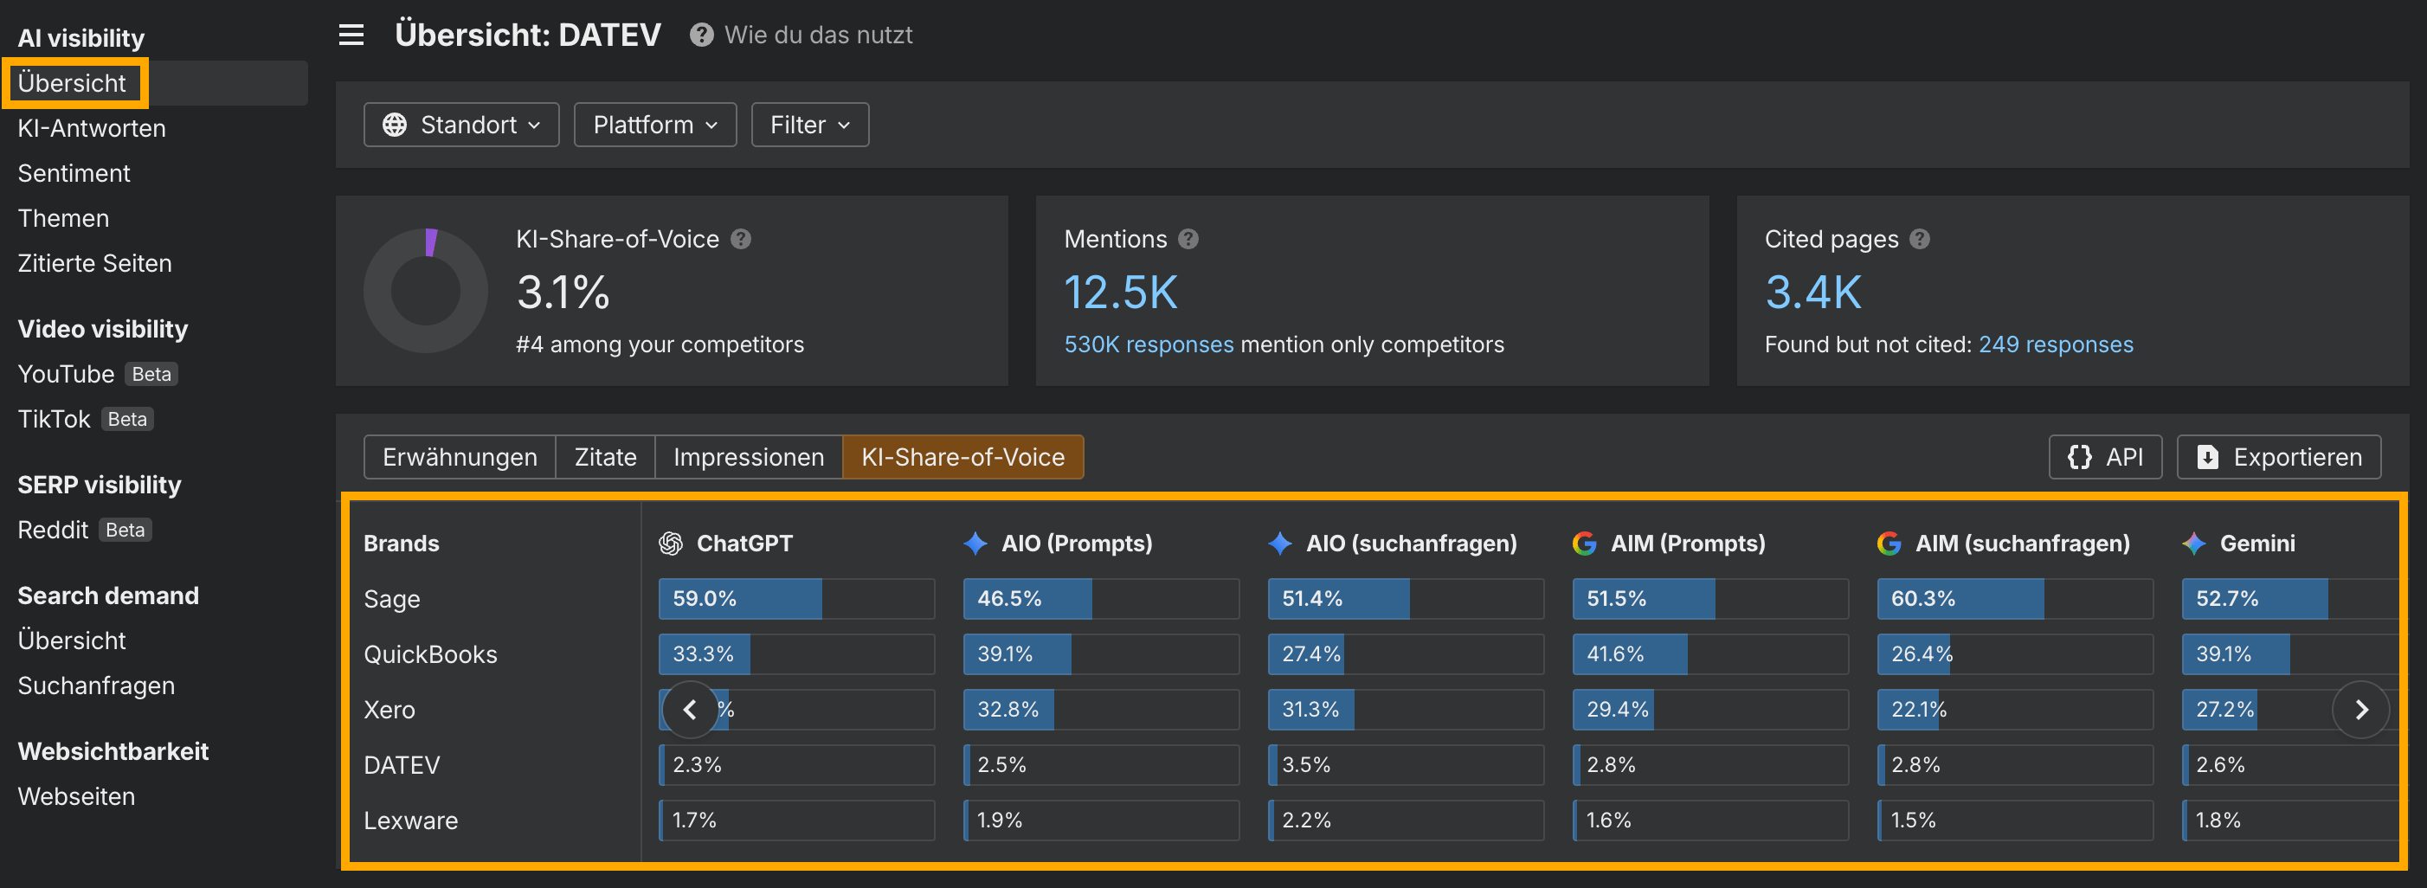Open Webseiten in the sidebar
Screen dimensions: 2427x888
[76, 798]
